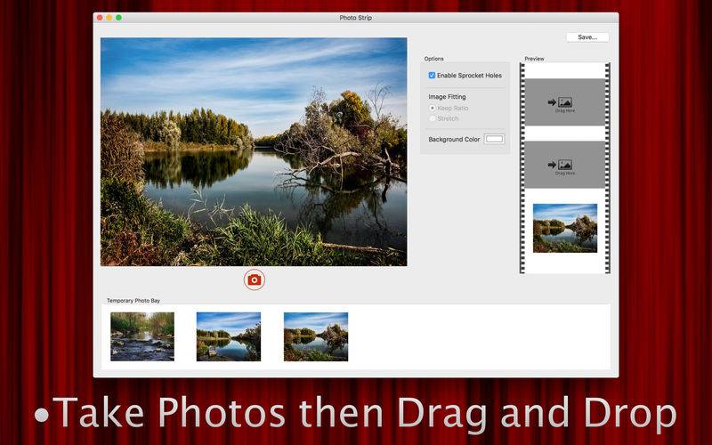This screenshot has height=445, width=712.
Task: Click the second Drag Here placeholder slot
Action: coord(565,165)
